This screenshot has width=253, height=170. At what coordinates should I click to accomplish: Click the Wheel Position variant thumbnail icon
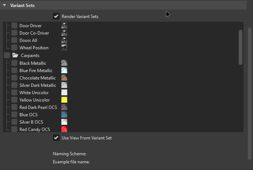click(x=64, y=48)
